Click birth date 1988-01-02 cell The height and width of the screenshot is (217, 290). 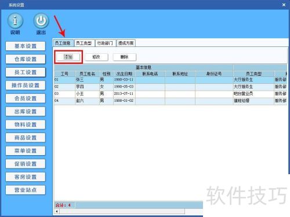click(x=124, y=101)
